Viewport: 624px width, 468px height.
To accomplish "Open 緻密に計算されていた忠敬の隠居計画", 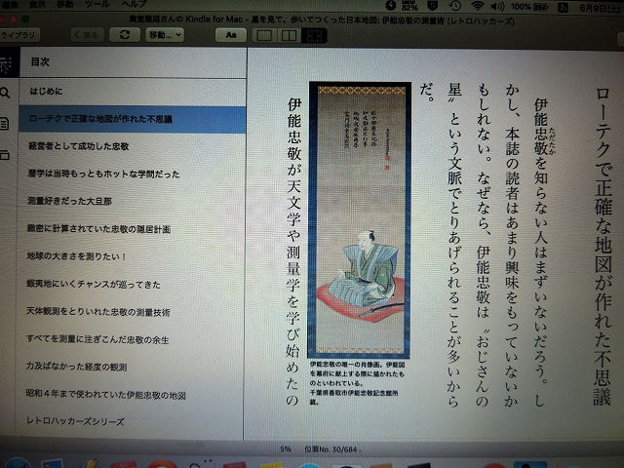I will [131, 229].
